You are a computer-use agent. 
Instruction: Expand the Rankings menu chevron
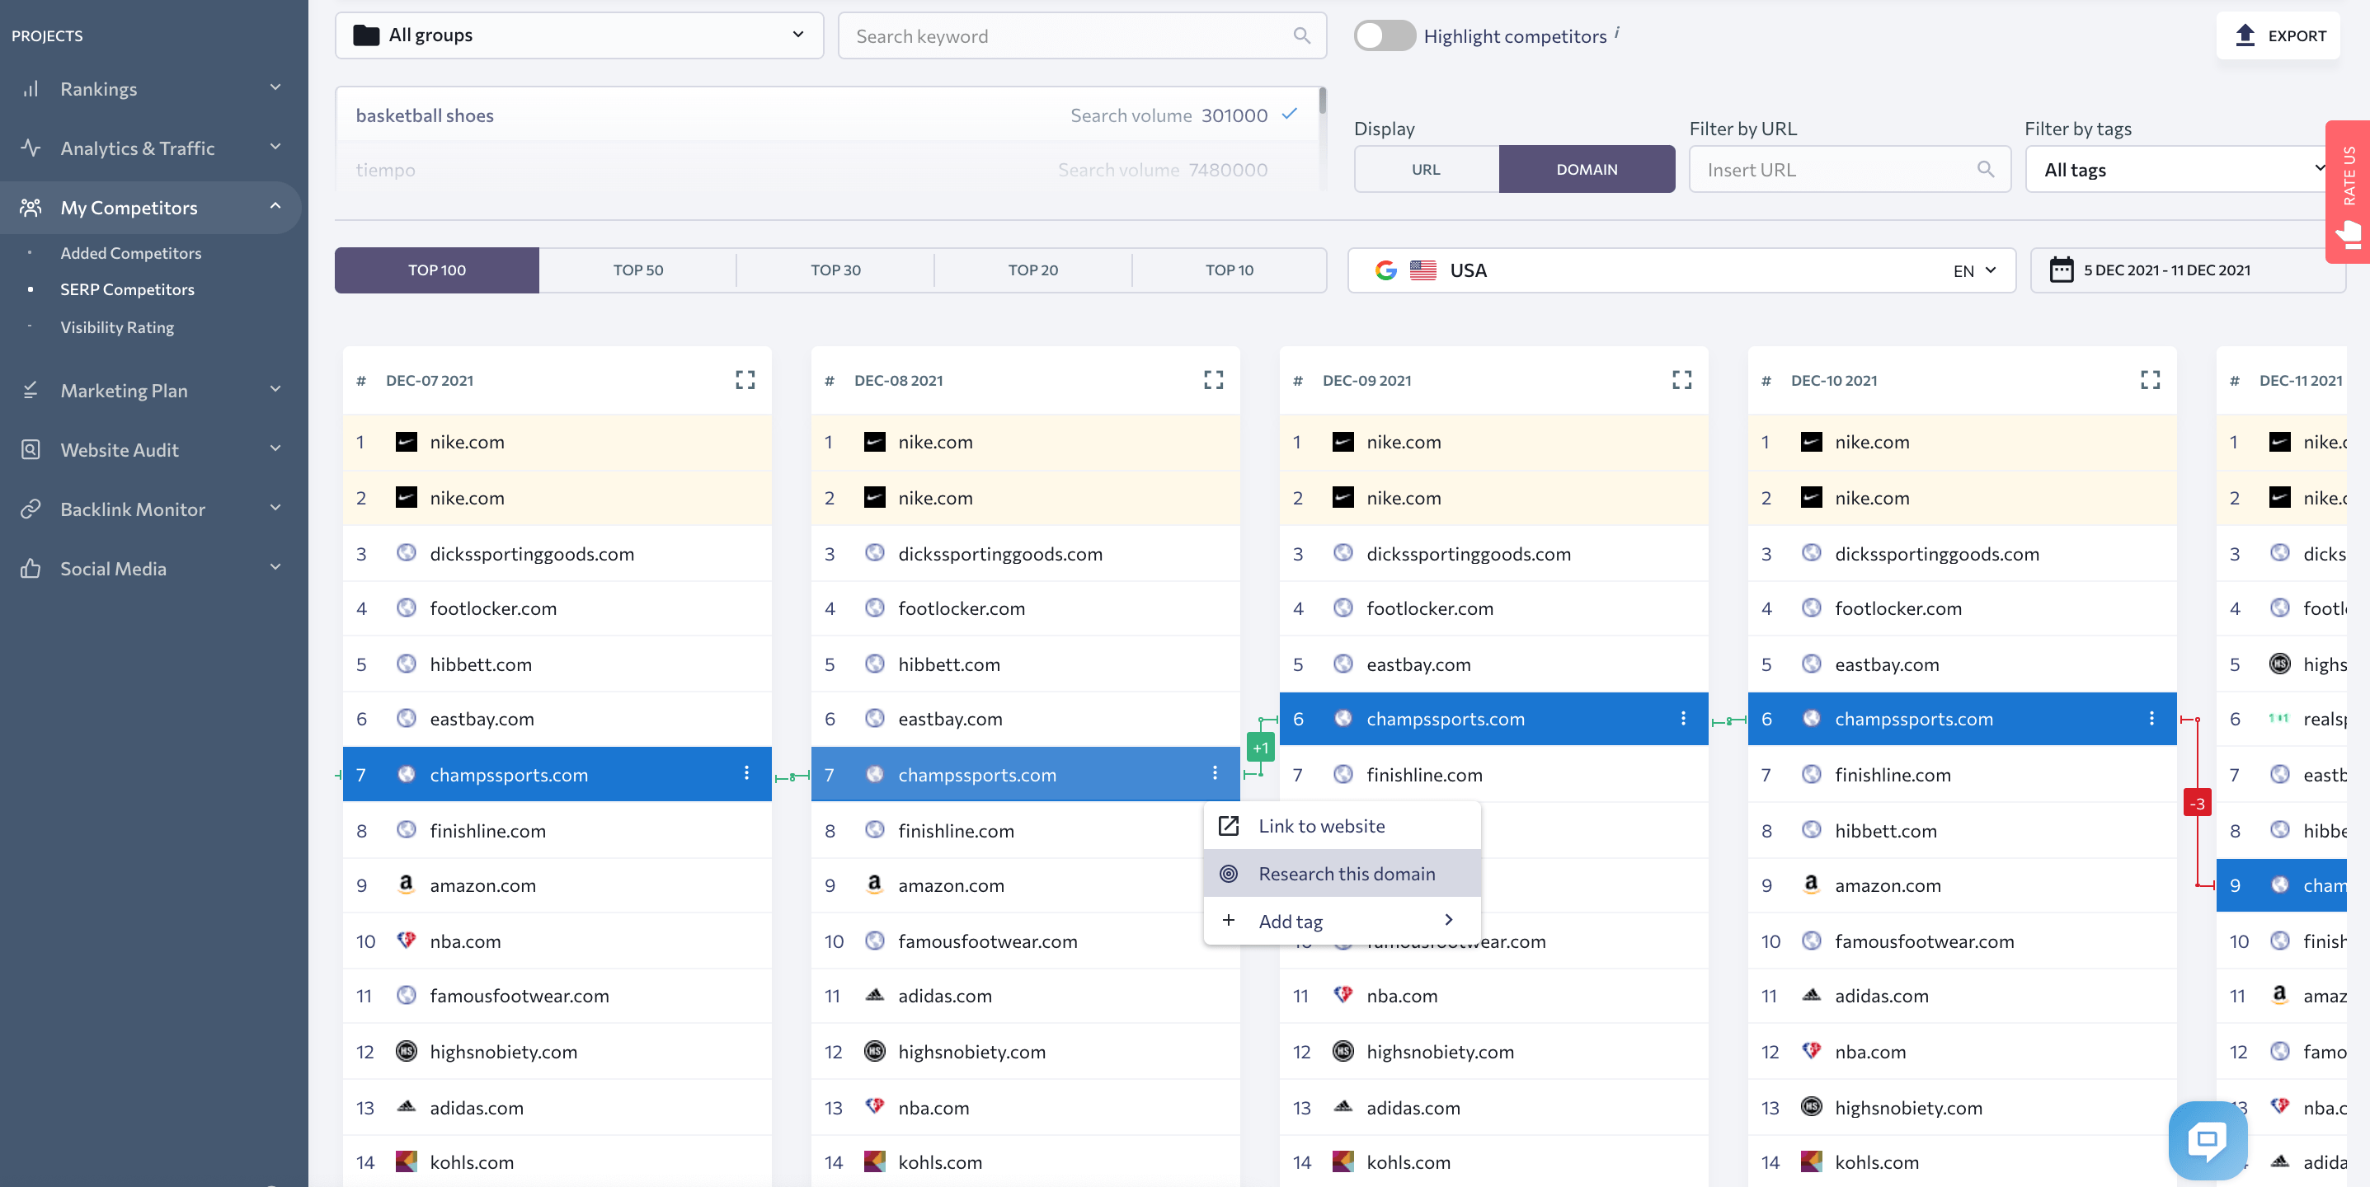pyautogui.click(x=275, y=87)
